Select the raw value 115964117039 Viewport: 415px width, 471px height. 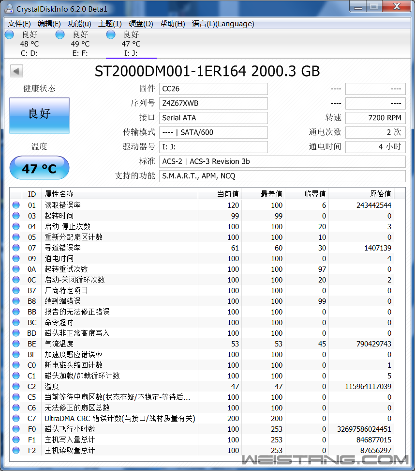[x=368, y=387]
